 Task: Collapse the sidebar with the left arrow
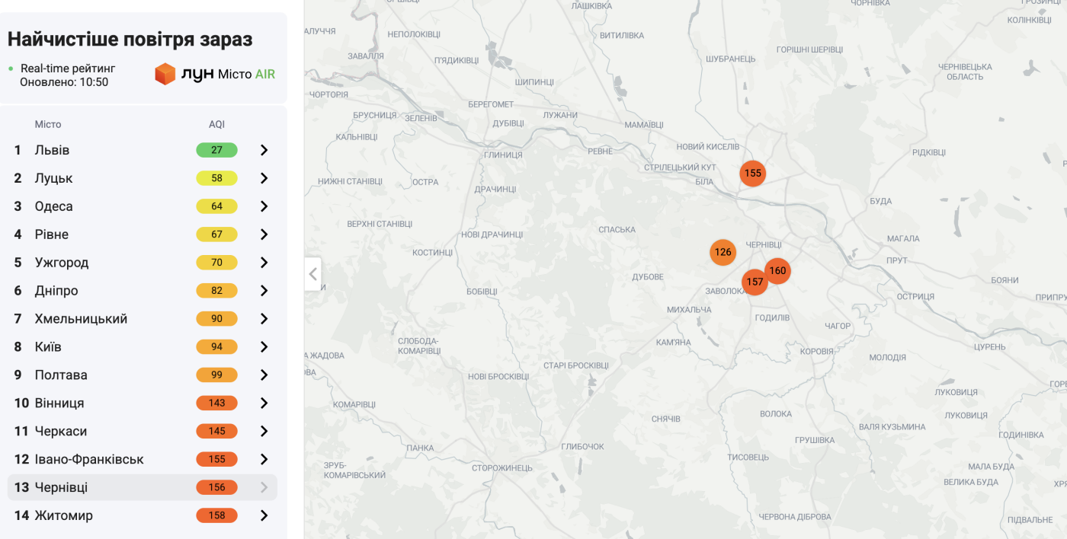point(312,274)
